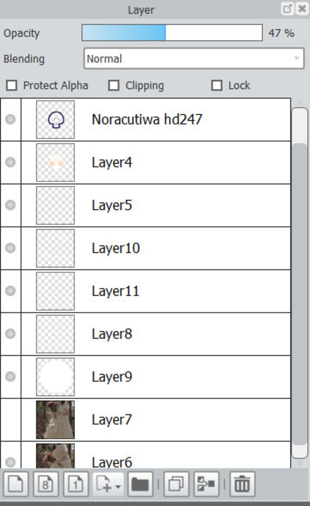Float the Layer panel window
The height and width of the screenshot is (506, 310).
coord(287,9)
